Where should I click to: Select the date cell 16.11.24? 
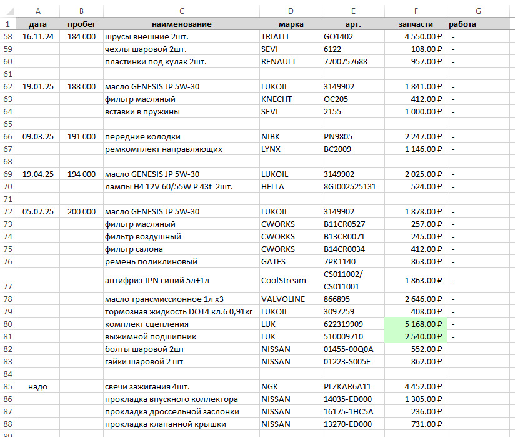pyautogui.click(x=37, y=36)
